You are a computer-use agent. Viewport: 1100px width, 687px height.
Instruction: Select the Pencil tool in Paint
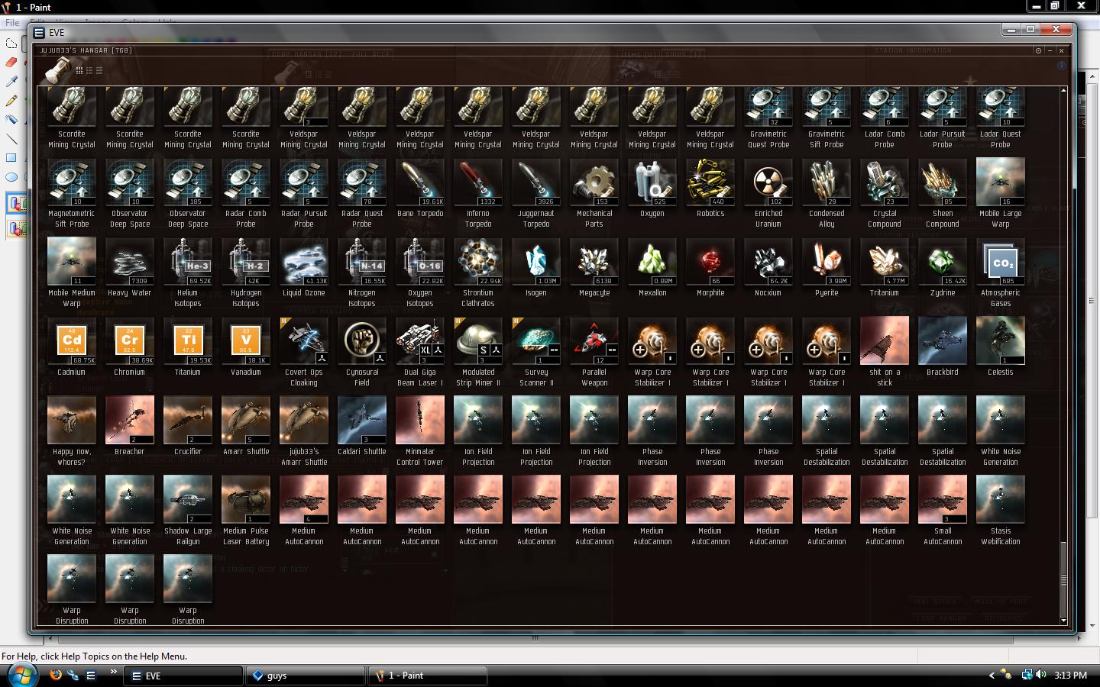11,101
